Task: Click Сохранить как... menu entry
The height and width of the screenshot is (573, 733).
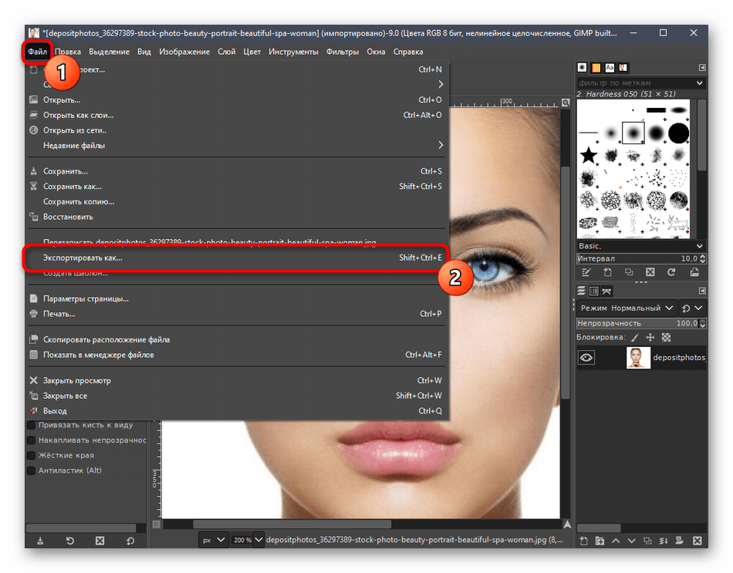Action: [x=73, y=187]
